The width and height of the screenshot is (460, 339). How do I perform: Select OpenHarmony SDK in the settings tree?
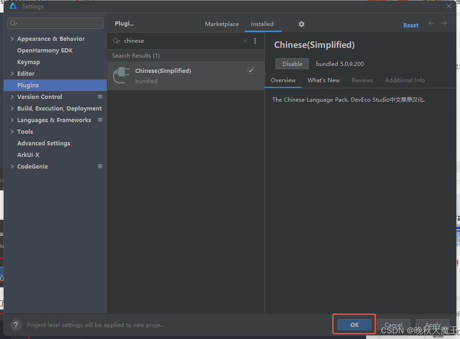(45, 51)
